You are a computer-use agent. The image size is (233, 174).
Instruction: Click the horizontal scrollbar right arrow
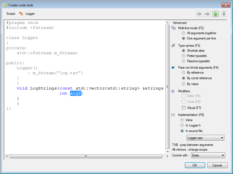(x=168, y=156)
